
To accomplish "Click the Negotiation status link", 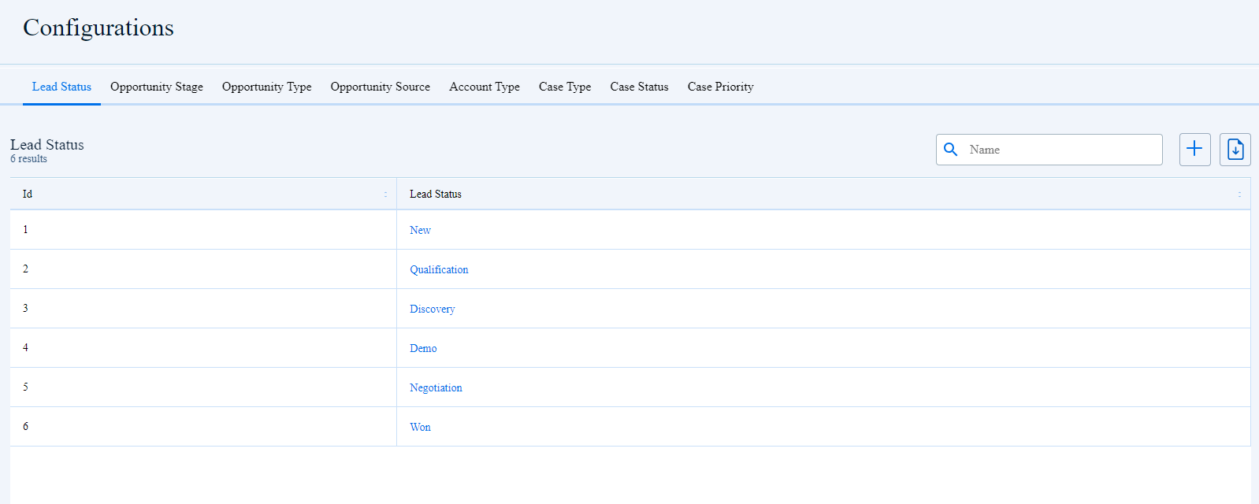I will [x=436, y=387].
